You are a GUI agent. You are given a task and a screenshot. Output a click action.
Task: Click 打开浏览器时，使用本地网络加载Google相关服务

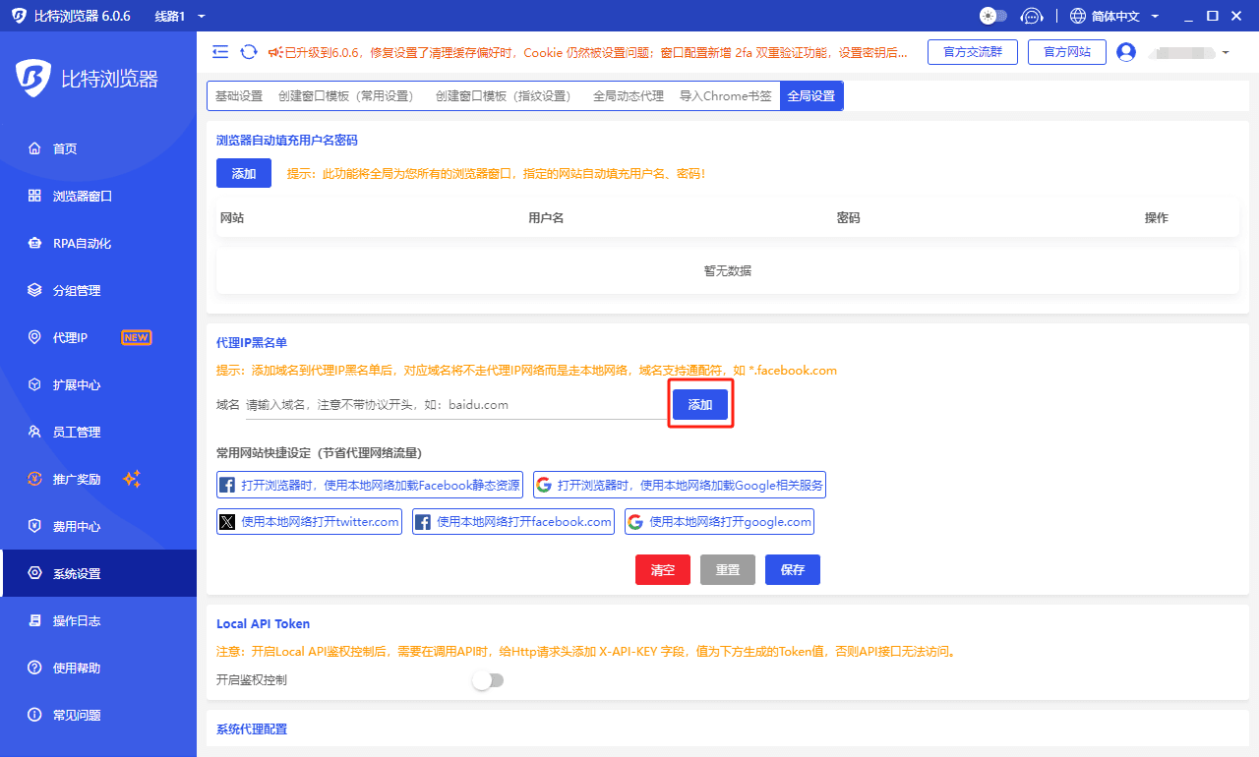(x=680, y=485)
